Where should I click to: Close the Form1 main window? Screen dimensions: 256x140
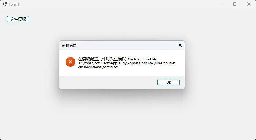(x=249, y=4)
